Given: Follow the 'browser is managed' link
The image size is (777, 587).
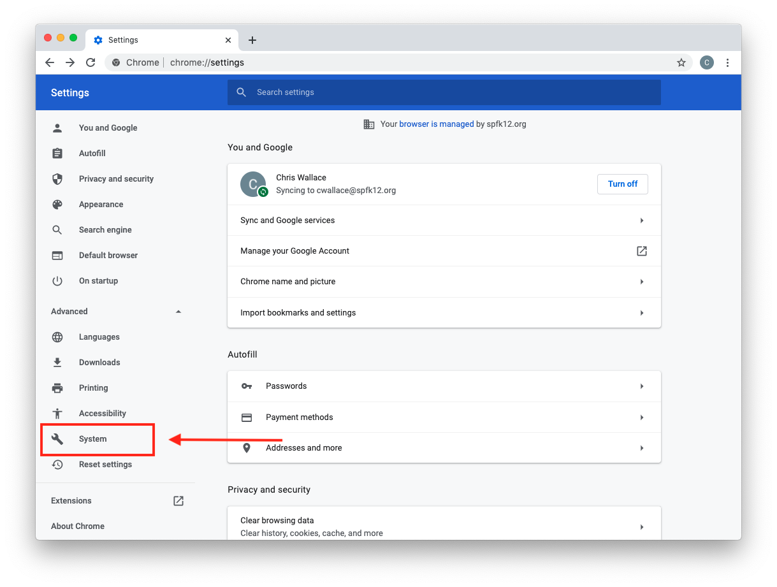Looking at the screenshot, I should click(437, 124).
